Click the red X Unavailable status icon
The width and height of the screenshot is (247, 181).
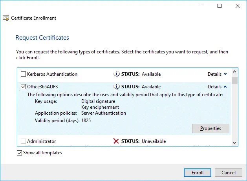[116, 141]
